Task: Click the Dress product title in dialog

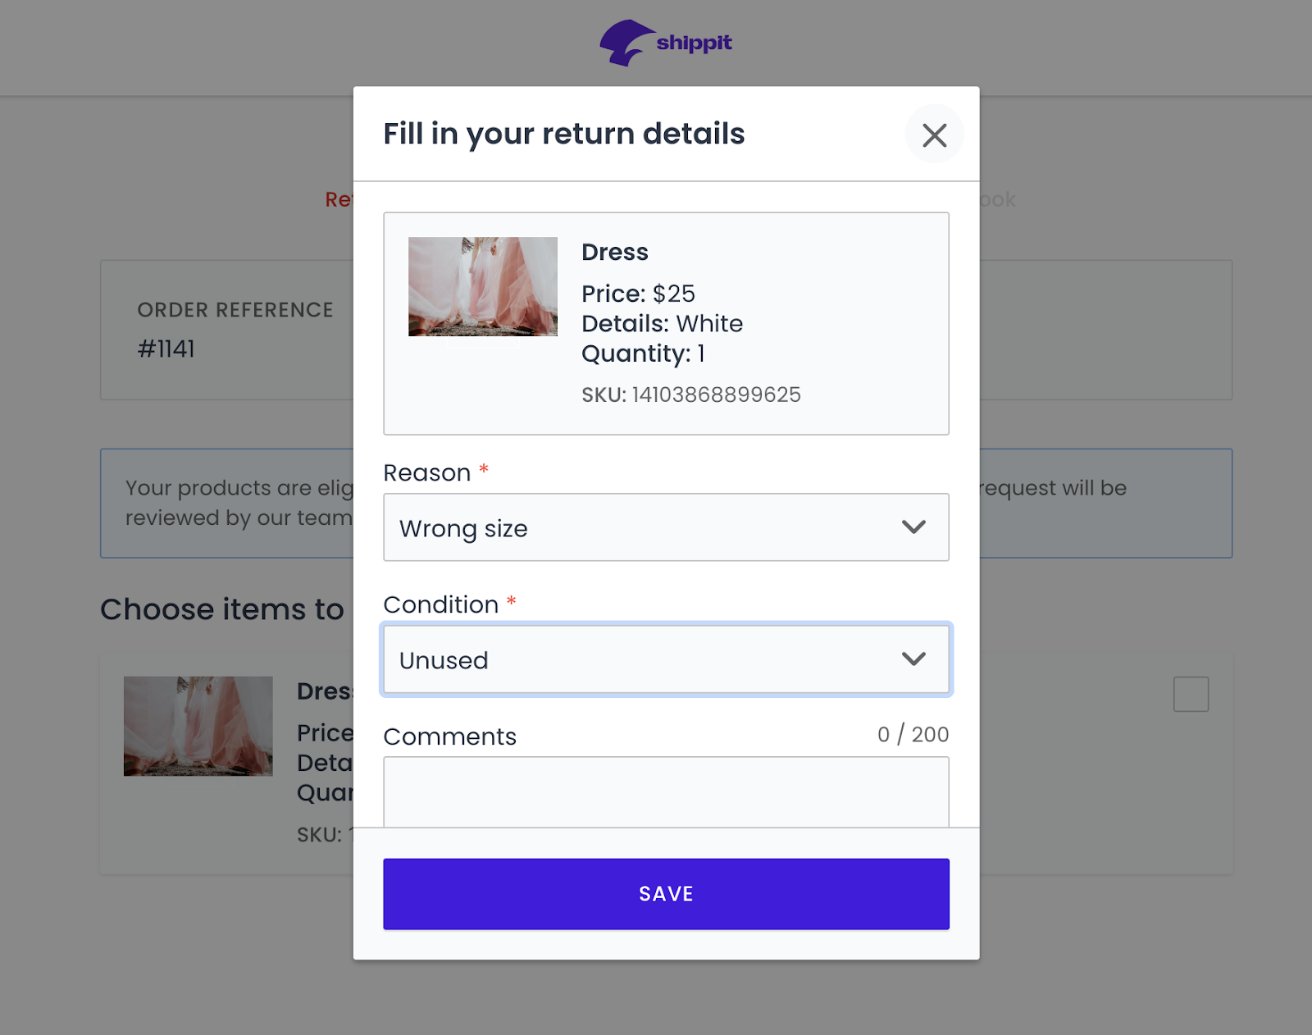Action: (615, 252)
